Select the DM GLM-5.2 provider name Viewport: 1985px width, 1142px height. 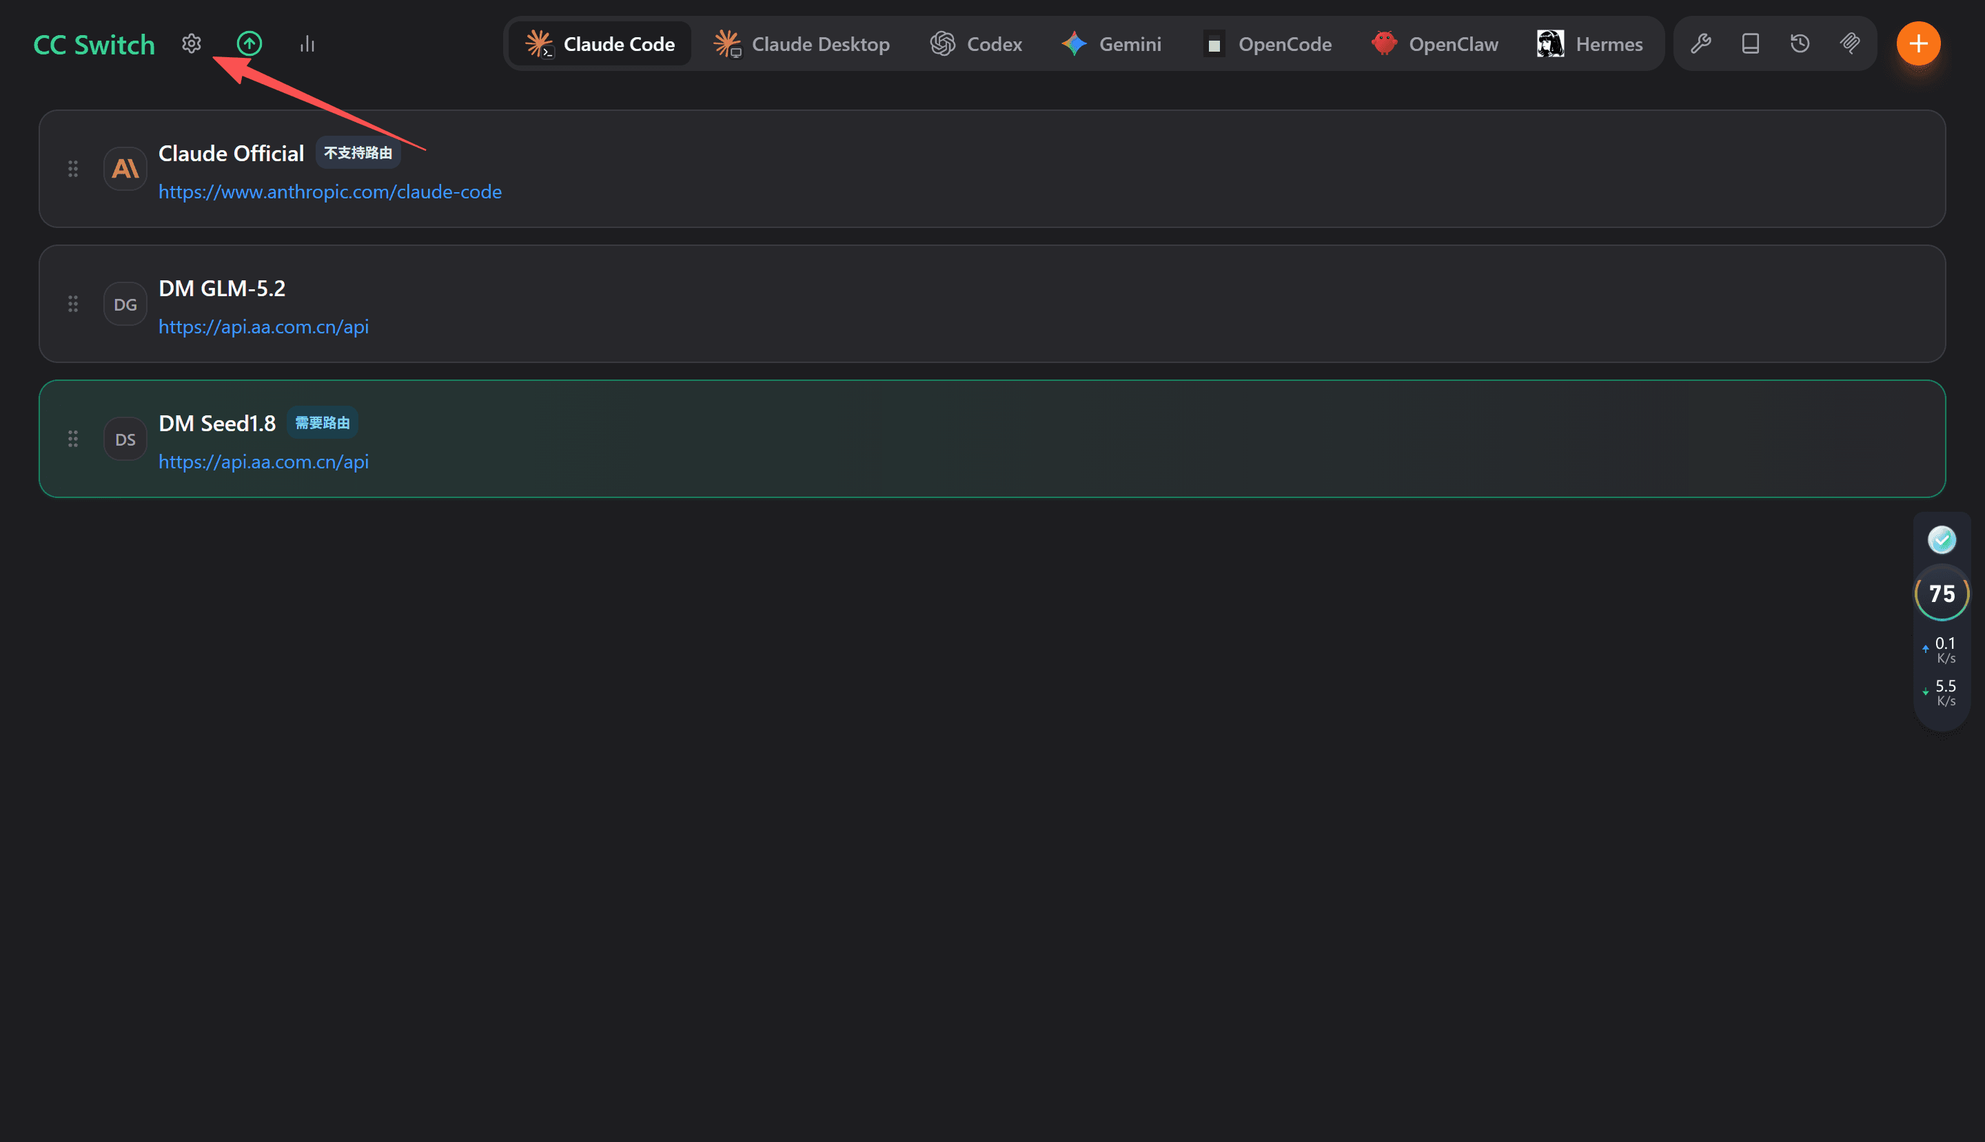222,289
